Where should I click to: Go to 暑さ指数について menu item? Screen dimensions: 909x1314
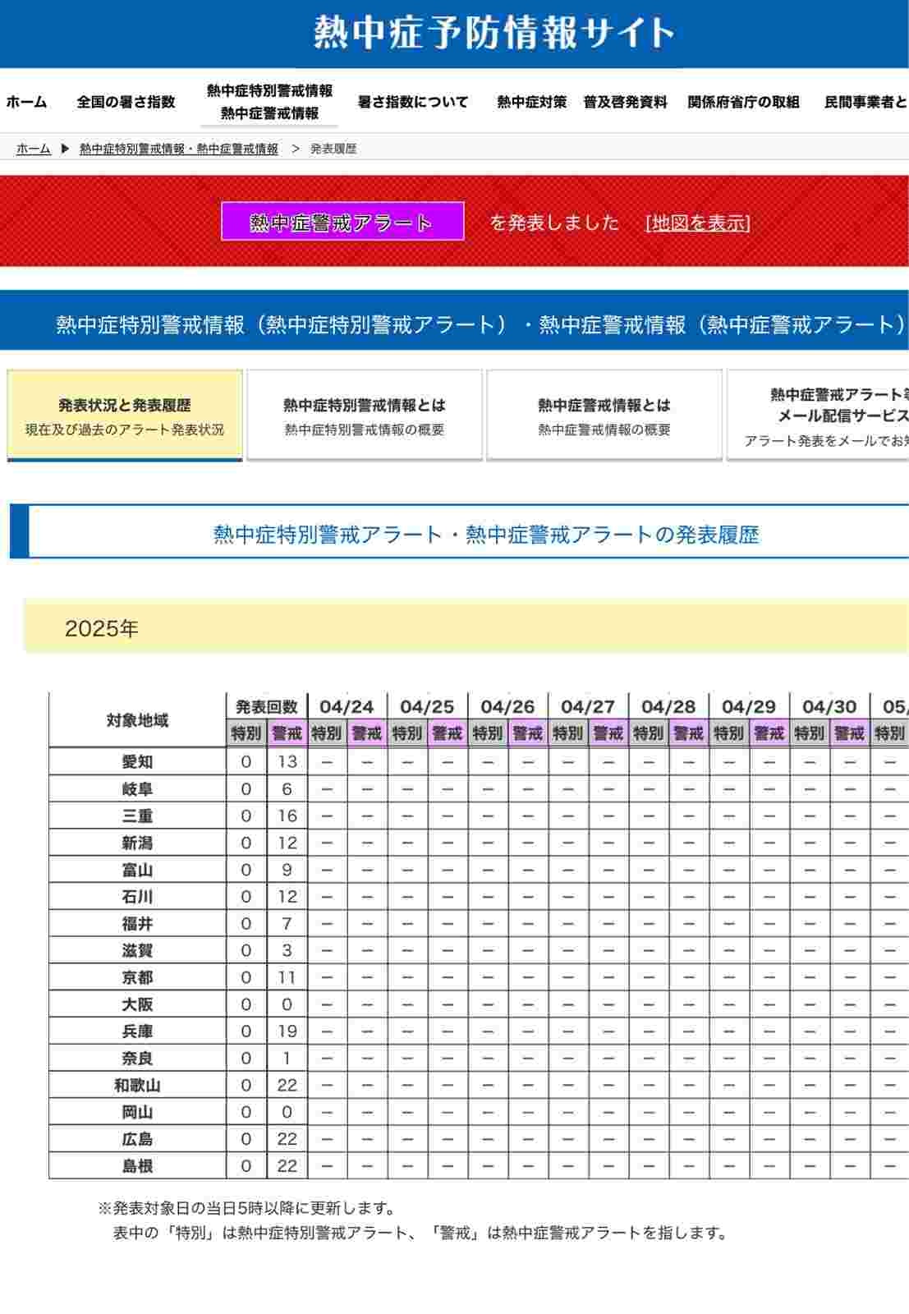click(413, 102)
